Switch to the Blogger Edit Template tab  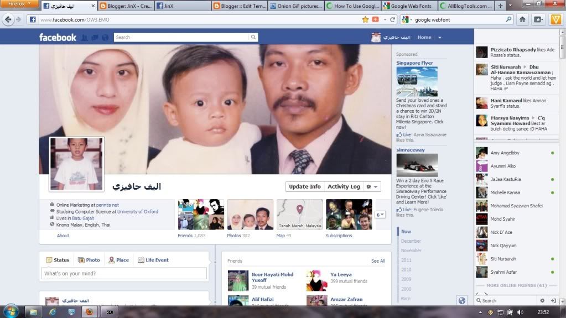[240, 6]
